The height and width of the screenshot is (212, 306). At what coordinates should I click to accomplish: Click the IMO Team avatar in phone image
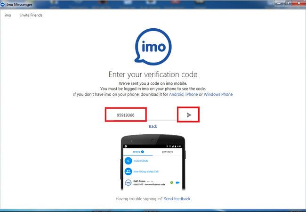128,182
